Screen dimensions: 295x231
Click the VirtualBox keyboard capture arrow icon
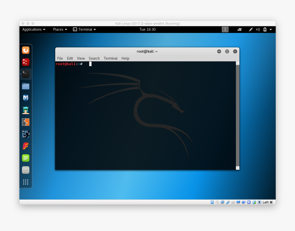259,202
